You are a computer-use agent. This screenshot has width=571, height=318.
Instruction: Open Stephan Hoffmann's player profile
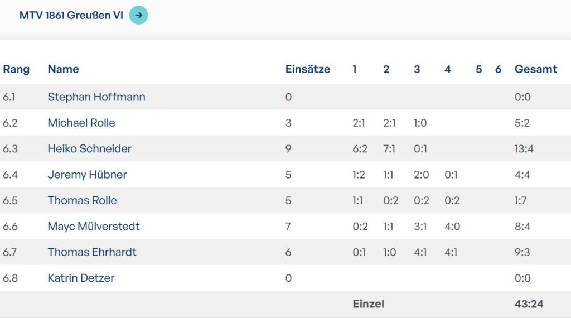[96, 97]
